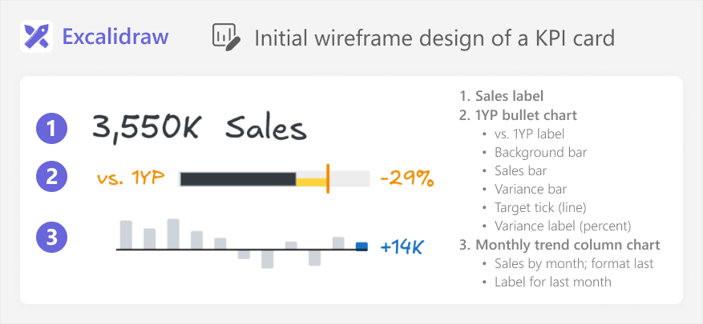Image resolution: width=703 pixels, height=324 pixels.
Task: Open the Excalidraw text link
Action: pyautogui.click(x=115, y=37)
